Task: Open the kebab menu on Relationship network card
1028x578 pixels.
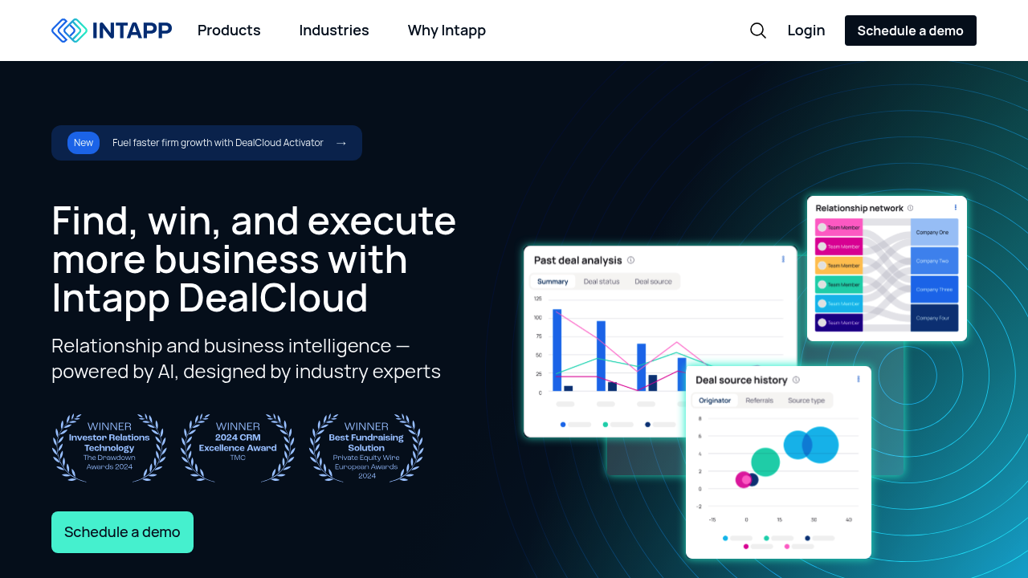Action: click(x=955, y=207)
